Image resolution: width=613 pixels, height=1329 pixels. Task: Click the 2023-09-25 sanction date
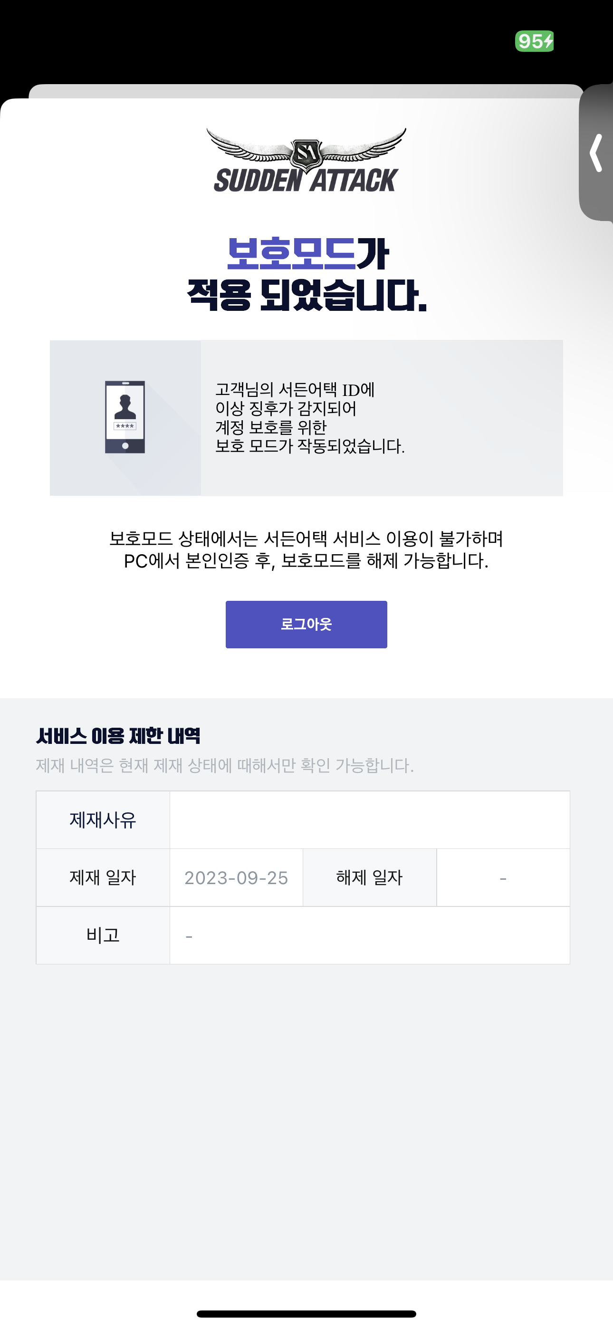236,878
